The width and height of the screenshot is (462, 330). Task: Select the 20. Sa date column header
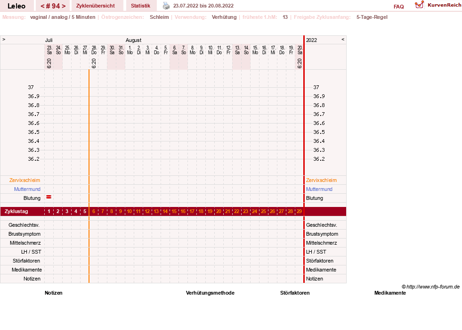(300, 50)
